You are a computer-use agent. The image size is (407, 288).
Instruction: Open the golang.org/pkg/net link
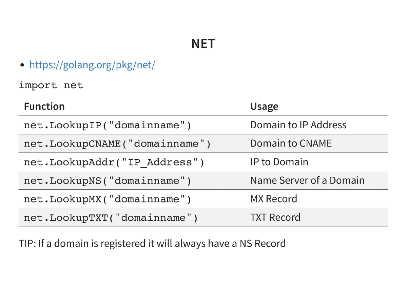pos(92,65)
